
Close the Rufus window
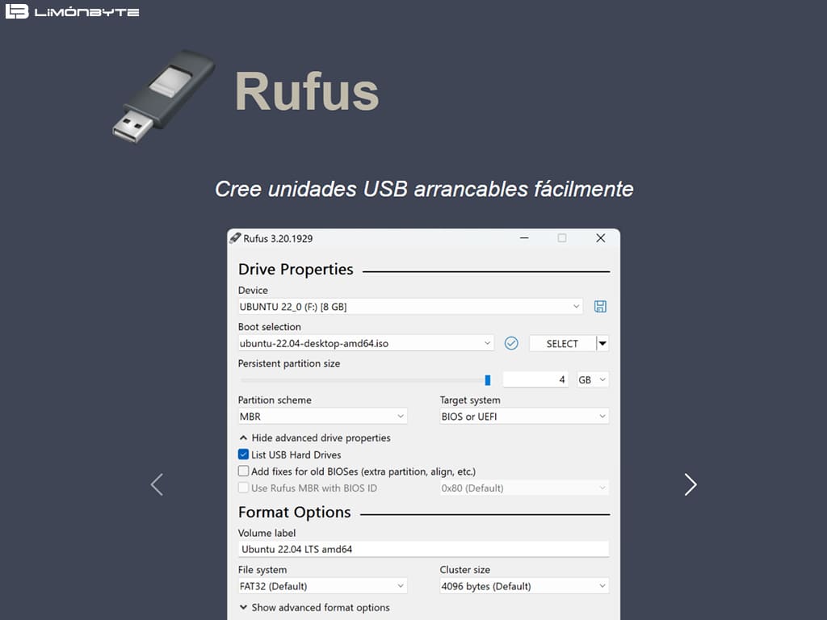tap(600, 238)
